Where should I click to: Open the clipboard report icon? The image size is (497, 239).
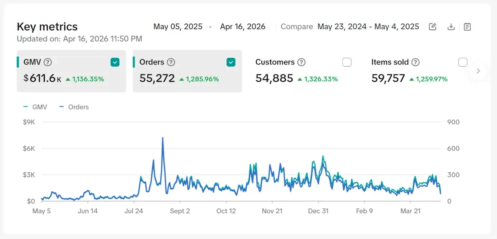467,27
